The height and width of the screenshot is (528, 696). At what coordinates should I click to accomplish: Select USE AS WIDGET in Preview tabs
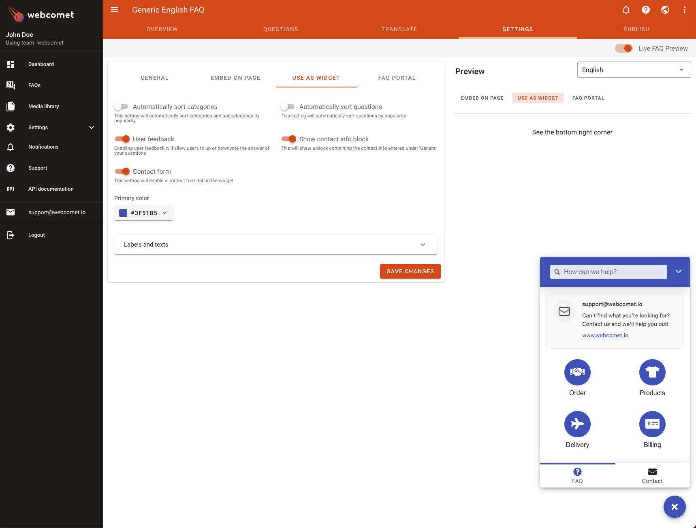click(538, 98)
